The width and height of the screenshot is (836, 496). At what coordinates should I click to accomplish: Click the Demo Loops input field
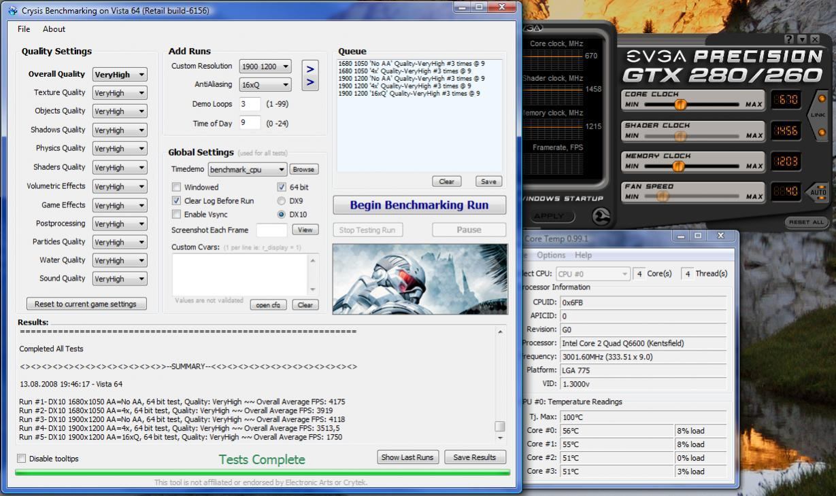[250, 104]
